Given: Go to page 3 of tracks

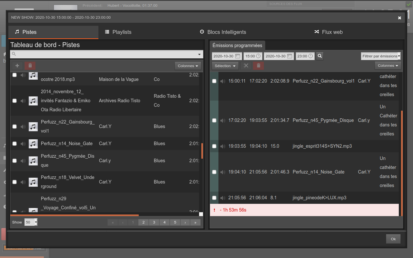Looking at the screenshot, I should click(154, 222).
